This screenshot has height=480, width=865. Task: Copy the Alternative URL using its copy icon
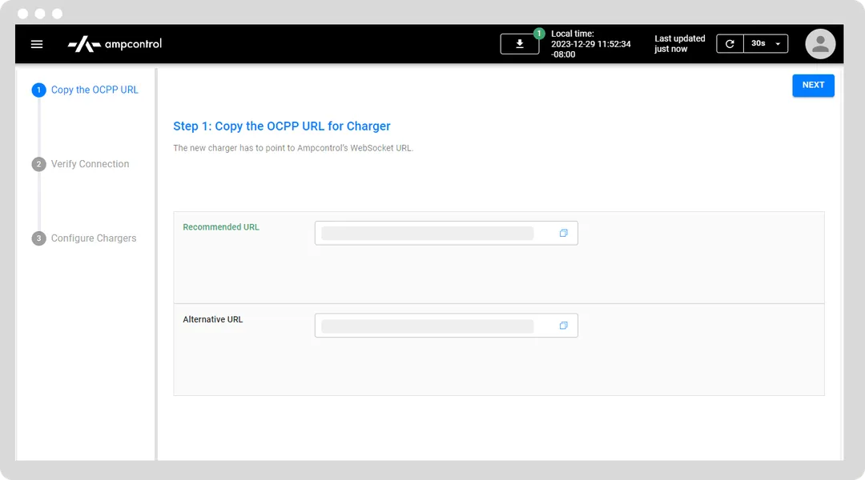pos(563,325)
